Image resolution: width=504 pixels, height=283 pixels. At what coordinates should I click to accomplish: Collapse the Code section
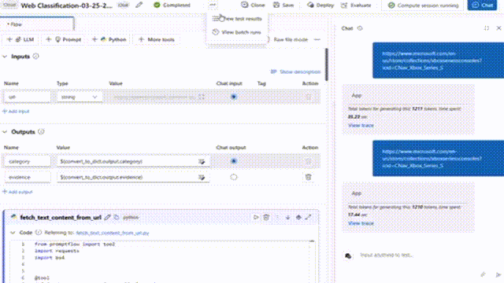(13, 233)
